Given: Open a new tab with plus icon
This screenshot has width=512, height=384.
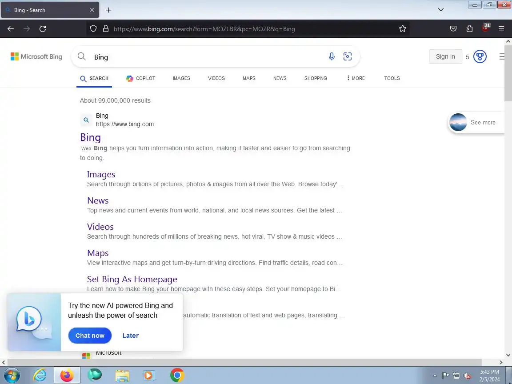Looking at the screenshot, I should click(109, 10).
